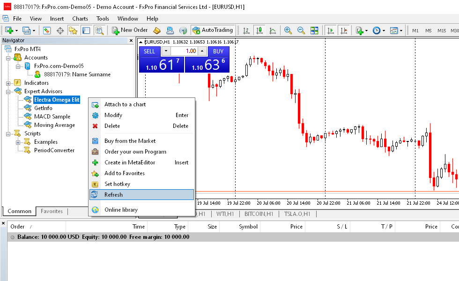Image resolution: width=459 pixels, height=281 pixels.
Task: Toggle AutoTrading button
Action: point(213,30)
